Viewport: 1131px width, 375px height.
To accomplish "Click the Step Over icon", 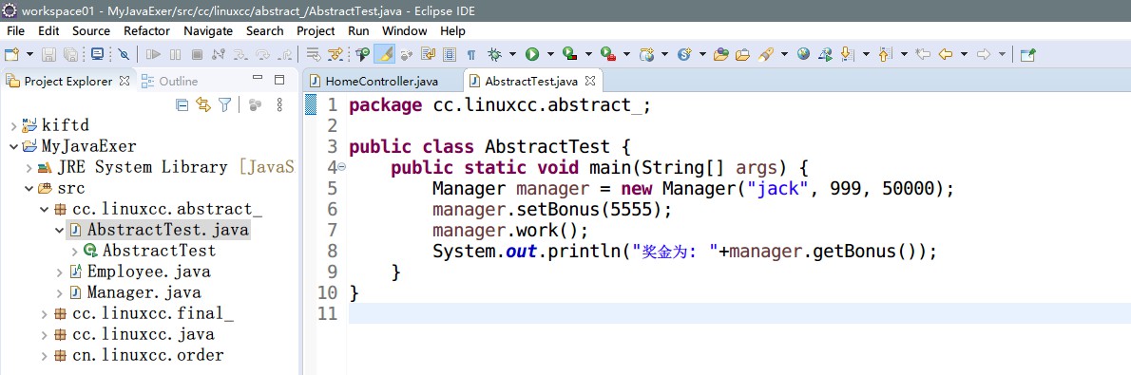I will pos(263,54).
